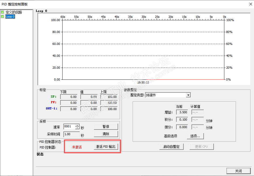
Task: Click the OUT-1 下限 field
Action: tap(69, 109)
